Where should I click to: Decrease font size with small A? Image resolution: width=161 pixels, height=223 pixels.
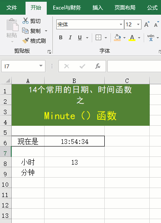tap(156, 25)
